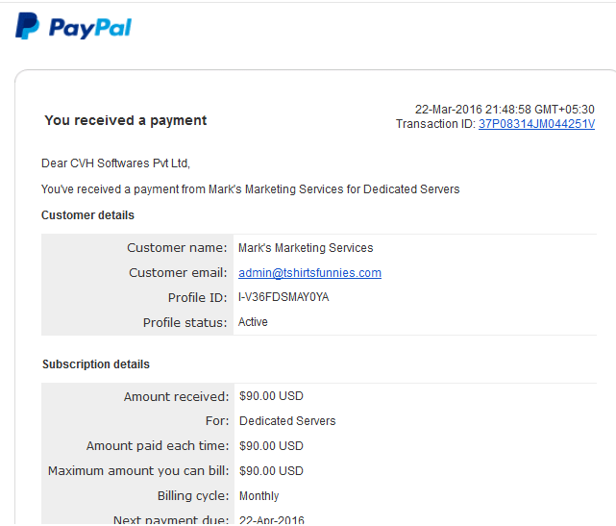616x526 pixels.
Task: Select the profile ID I-V36FDSMAY0YA value
Action: pos(283,297)
